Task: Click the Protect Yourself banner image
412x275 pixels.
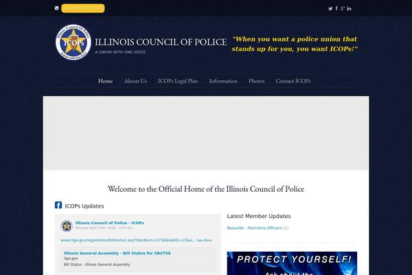Action: tap(292, 263)
